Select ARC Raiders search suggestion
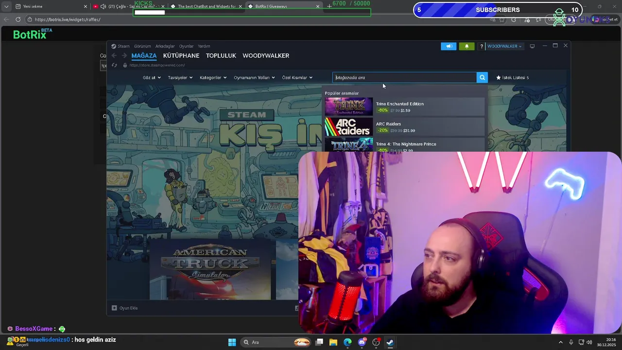The width and height of the screenshot is (622, 350). (405, 127)
